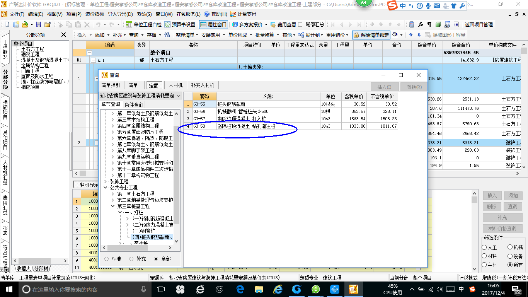528x297 pixels.
Task: Select 金属结构工程 in left tree
Action: (35, 65)
